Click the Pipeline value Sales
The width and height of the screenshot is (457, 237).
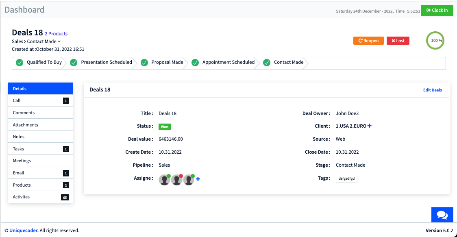coord(164,165)
